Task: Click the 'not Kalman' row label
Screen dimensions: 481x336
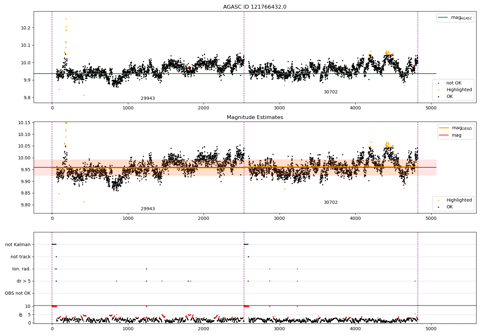Action: click(18, 245)
